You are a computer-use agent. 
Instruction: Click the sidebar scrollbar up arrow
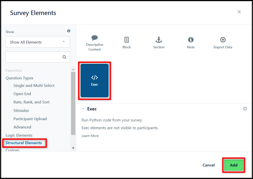click(73, 69)
